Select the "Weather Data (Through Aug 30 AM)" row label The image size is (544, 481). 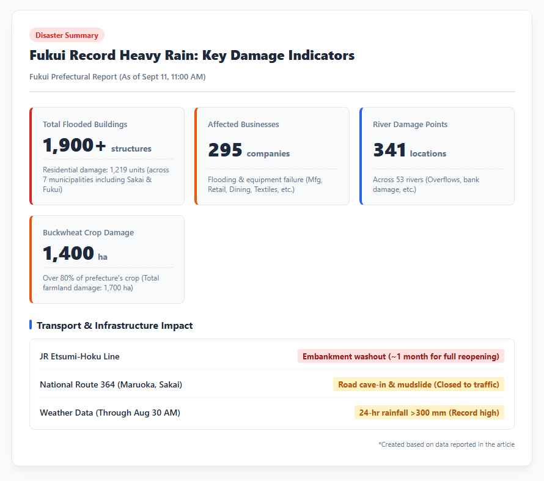point(110,413)
